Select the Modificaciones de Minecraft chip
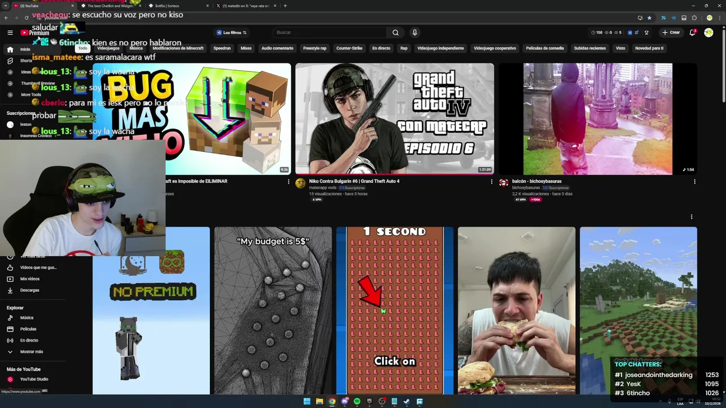This screenshot has height=408, width=726. point(178,48)
